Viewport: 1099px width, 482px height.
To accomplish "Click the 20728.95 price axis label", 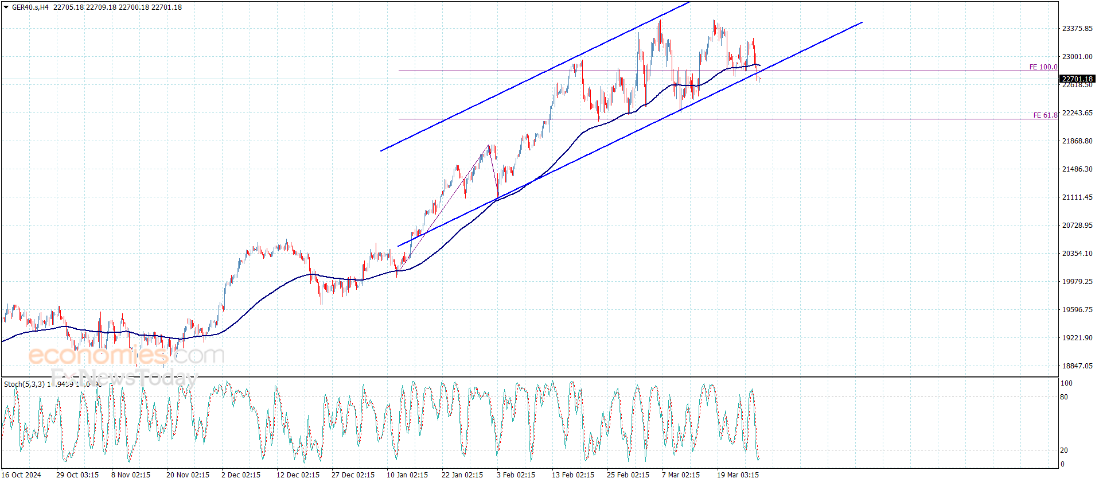I will (x=1077, y=226).
